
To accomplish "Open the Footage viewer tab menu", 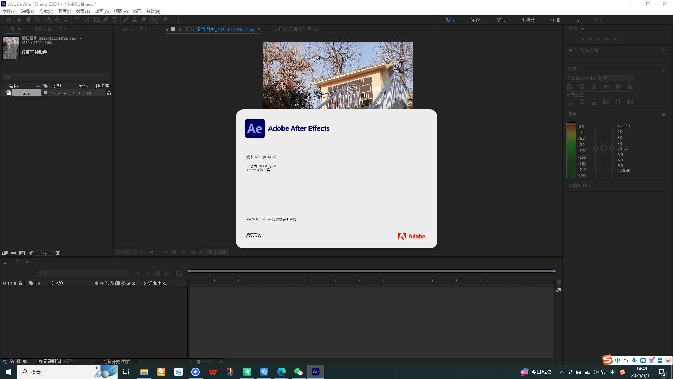I will (259, 29).
